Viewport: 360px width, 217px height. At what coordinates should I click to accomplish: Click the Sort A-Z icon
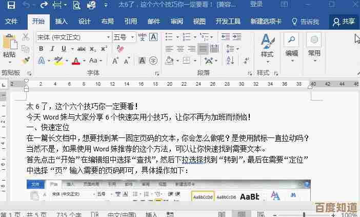[230, 61]
